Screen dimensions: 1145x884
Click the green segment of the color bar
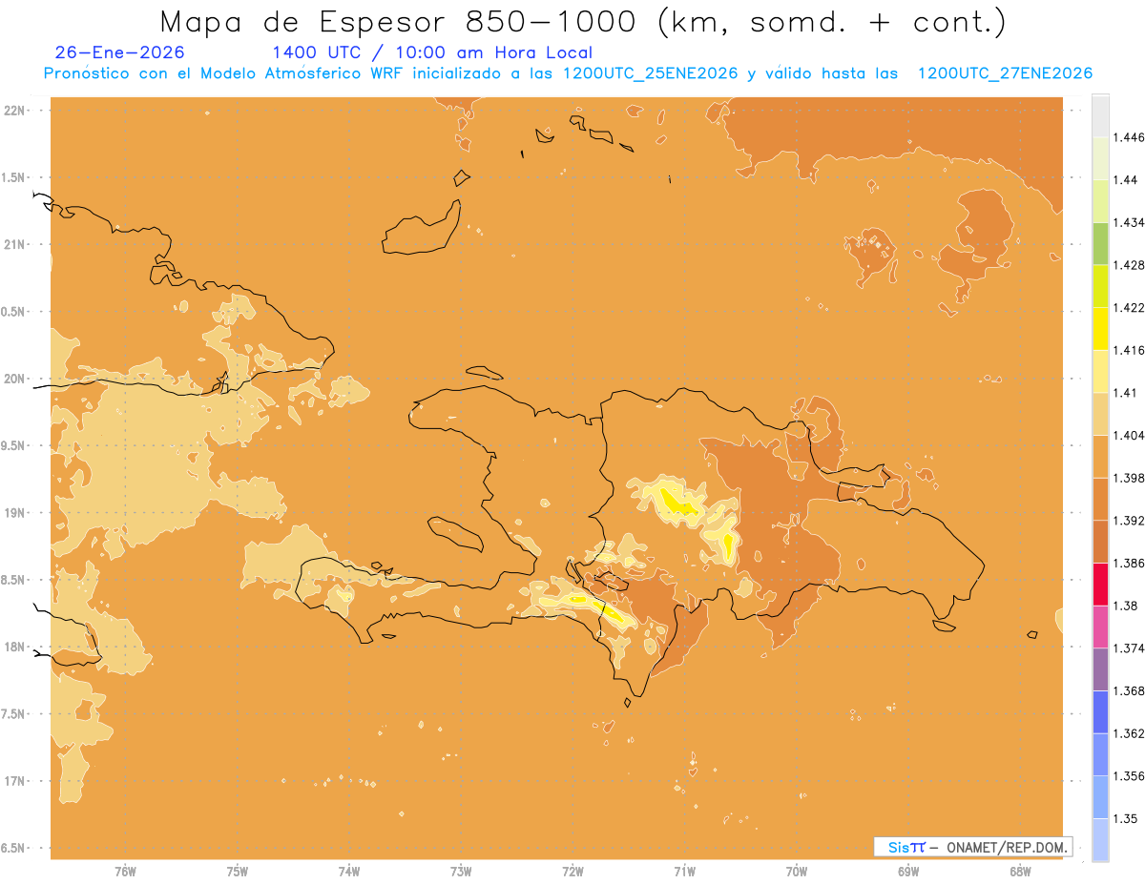[x=1100, y=243]
